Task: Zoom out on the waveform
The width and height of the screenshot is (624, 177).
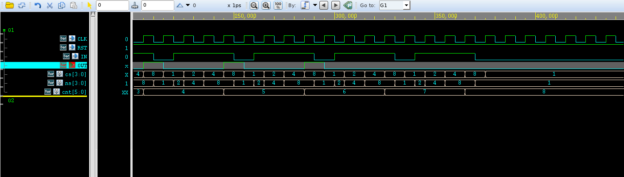Action: point(254,5)
